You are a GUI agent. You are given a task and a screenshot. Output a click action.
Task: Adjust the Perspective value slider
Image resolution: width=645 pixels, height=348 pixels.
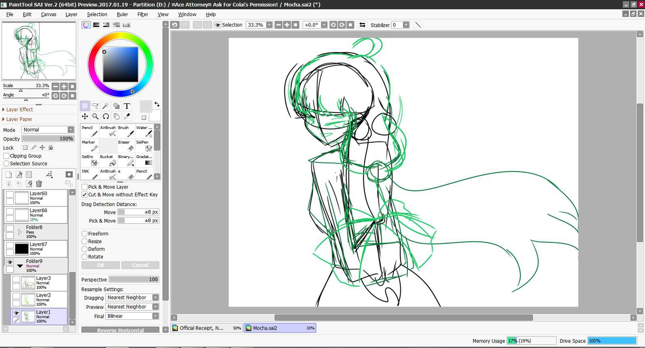134,279
